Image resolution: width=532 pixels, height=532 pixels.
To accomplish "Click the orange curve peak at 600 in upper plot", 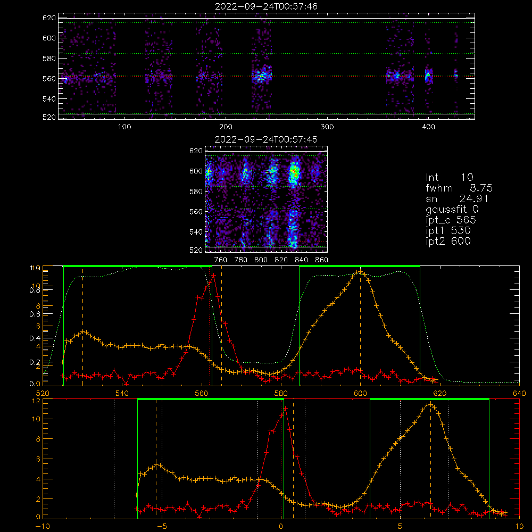I will 360,272.
